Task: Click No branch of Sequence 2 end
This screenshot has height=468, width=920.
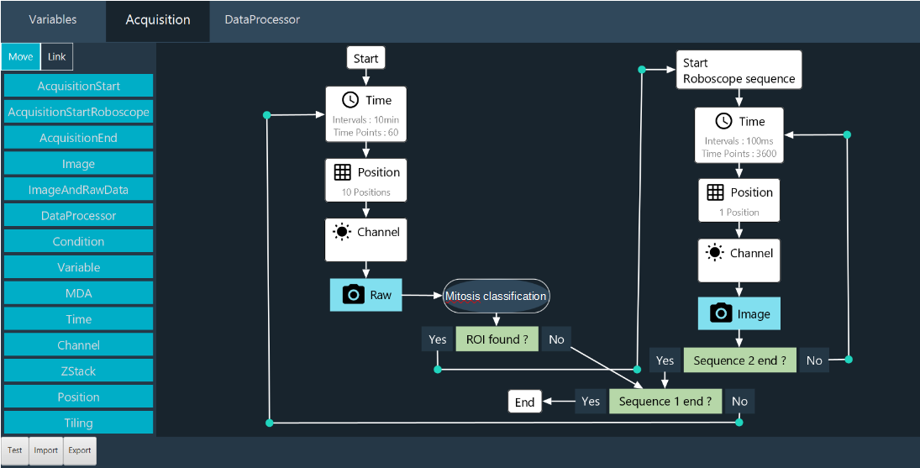Action: pyautogui.click(x=814, y=360)
